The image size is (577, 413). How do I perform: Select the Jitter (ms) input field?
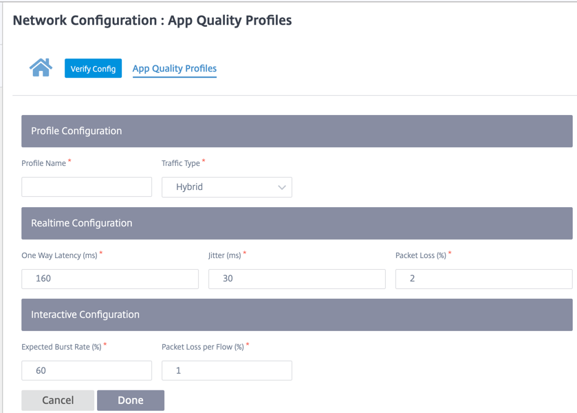coord(297,279)
